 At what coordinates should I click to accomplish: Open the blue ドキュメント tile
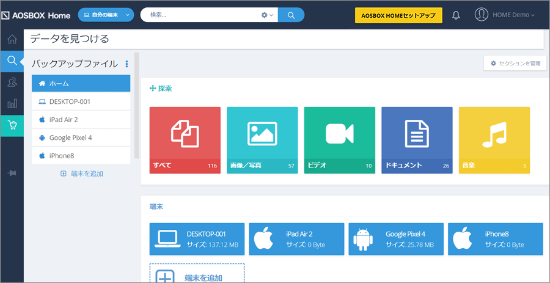417,140
